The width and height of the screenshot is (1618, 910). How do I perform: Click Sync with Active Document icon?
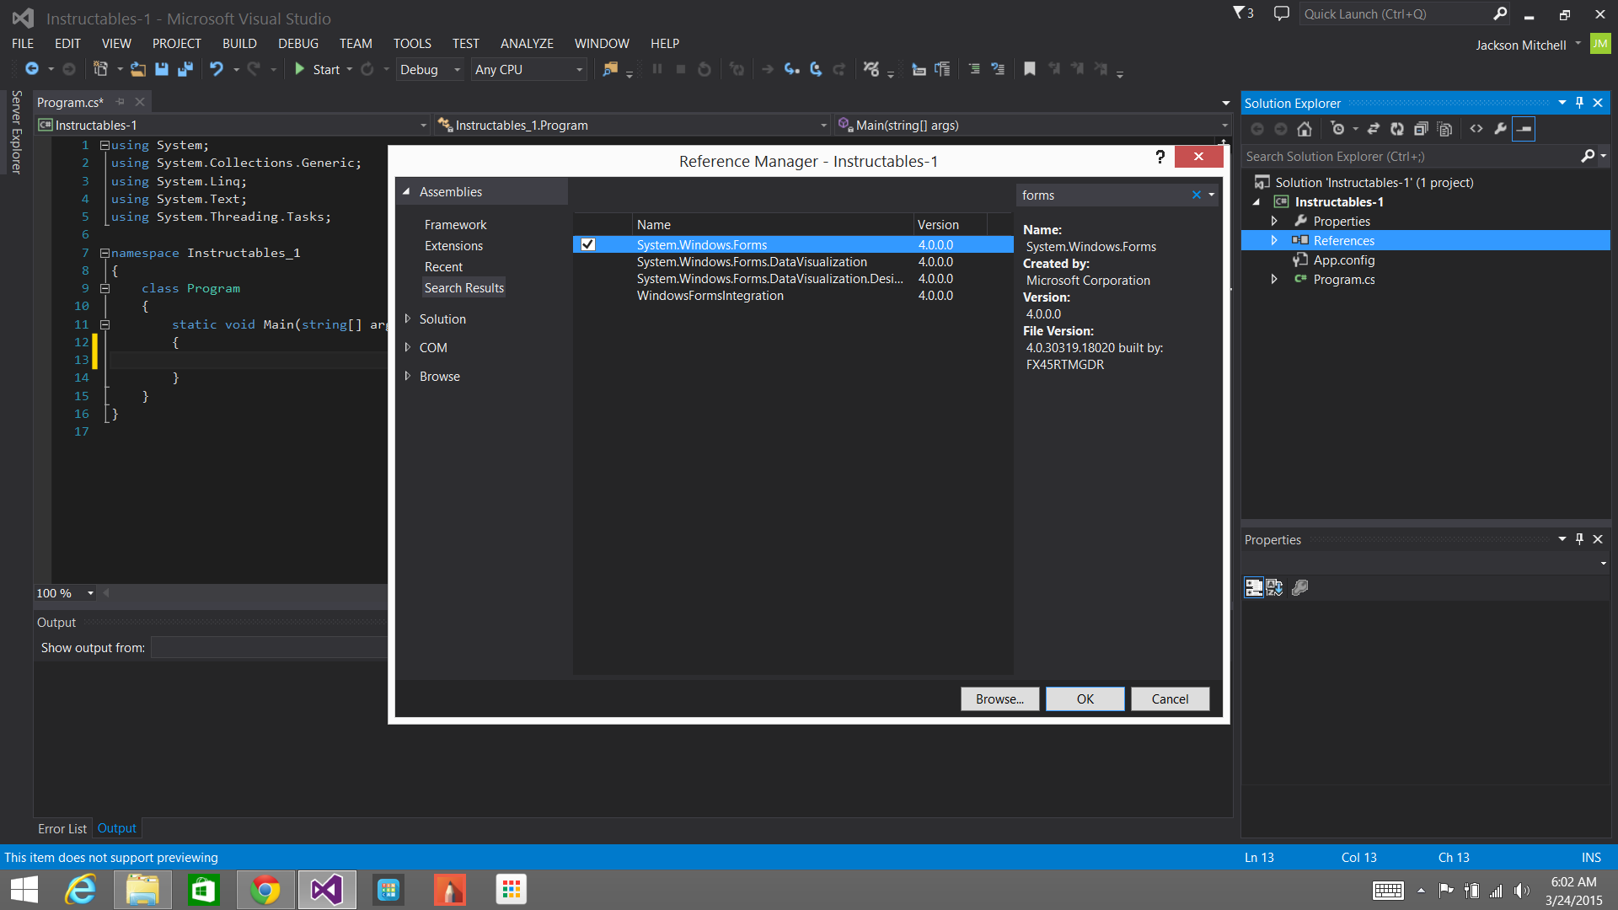(1374, 129)
